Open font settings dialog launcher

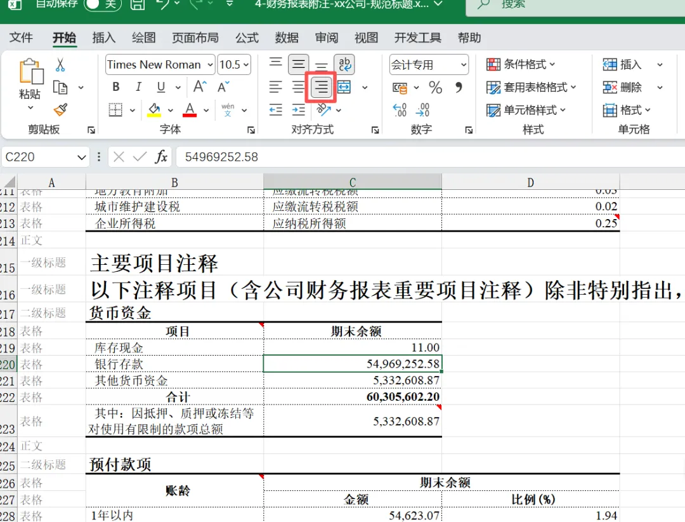click(251, 130)
